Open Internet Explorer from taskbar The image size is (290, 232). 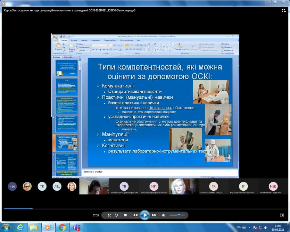pyautogui.click(x=20, y=227)
